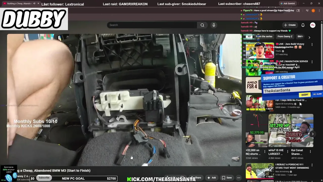Save the video to a playlist
The image size is (323, 182).
point(227,178)
